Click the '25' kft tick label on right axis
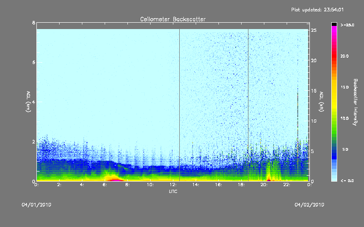Image resolution: width=364 pixels, height=227 pixels. tap(313, 30)
